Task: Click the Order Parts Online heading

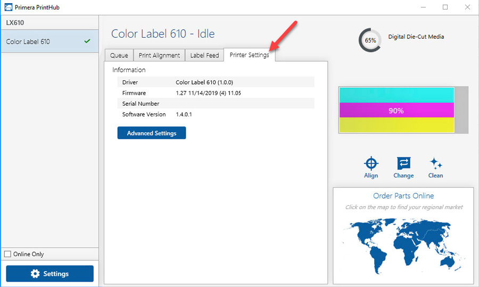Action: pyautogui.click(x=403, y=196)
